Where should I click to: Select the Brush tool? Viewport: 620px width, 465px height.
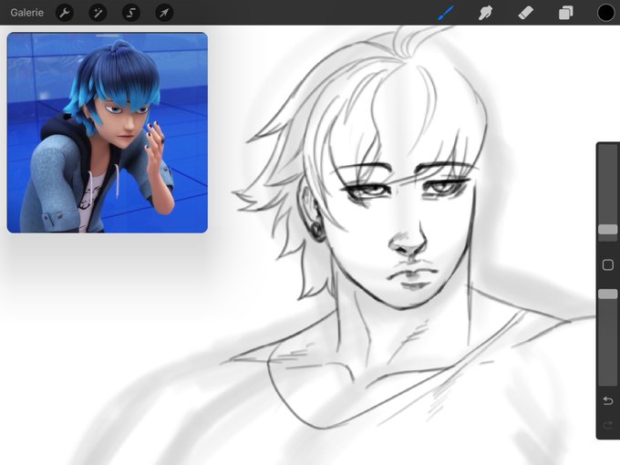click(x=446, y=13)
